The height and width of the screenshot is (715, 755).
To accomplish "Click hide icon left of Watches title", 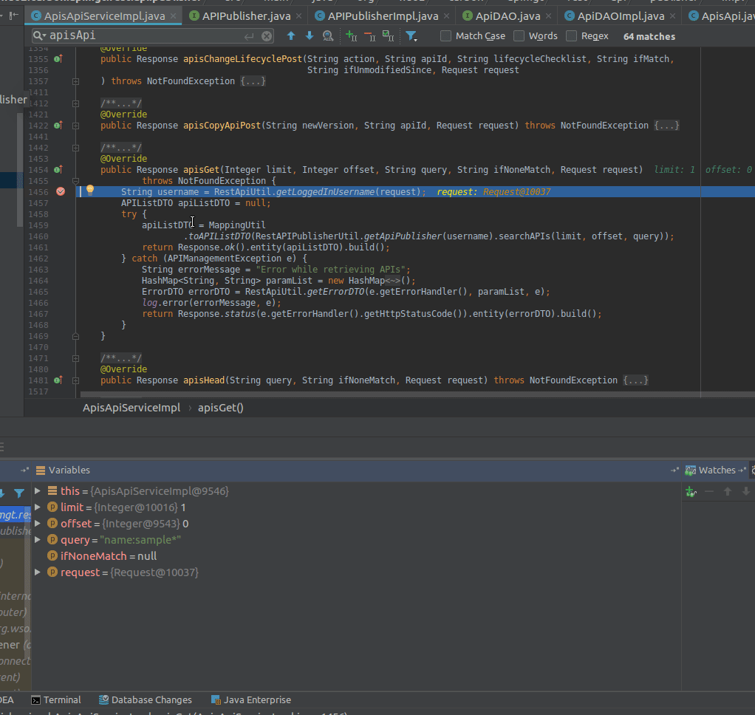I will click(x=674, y=470).
